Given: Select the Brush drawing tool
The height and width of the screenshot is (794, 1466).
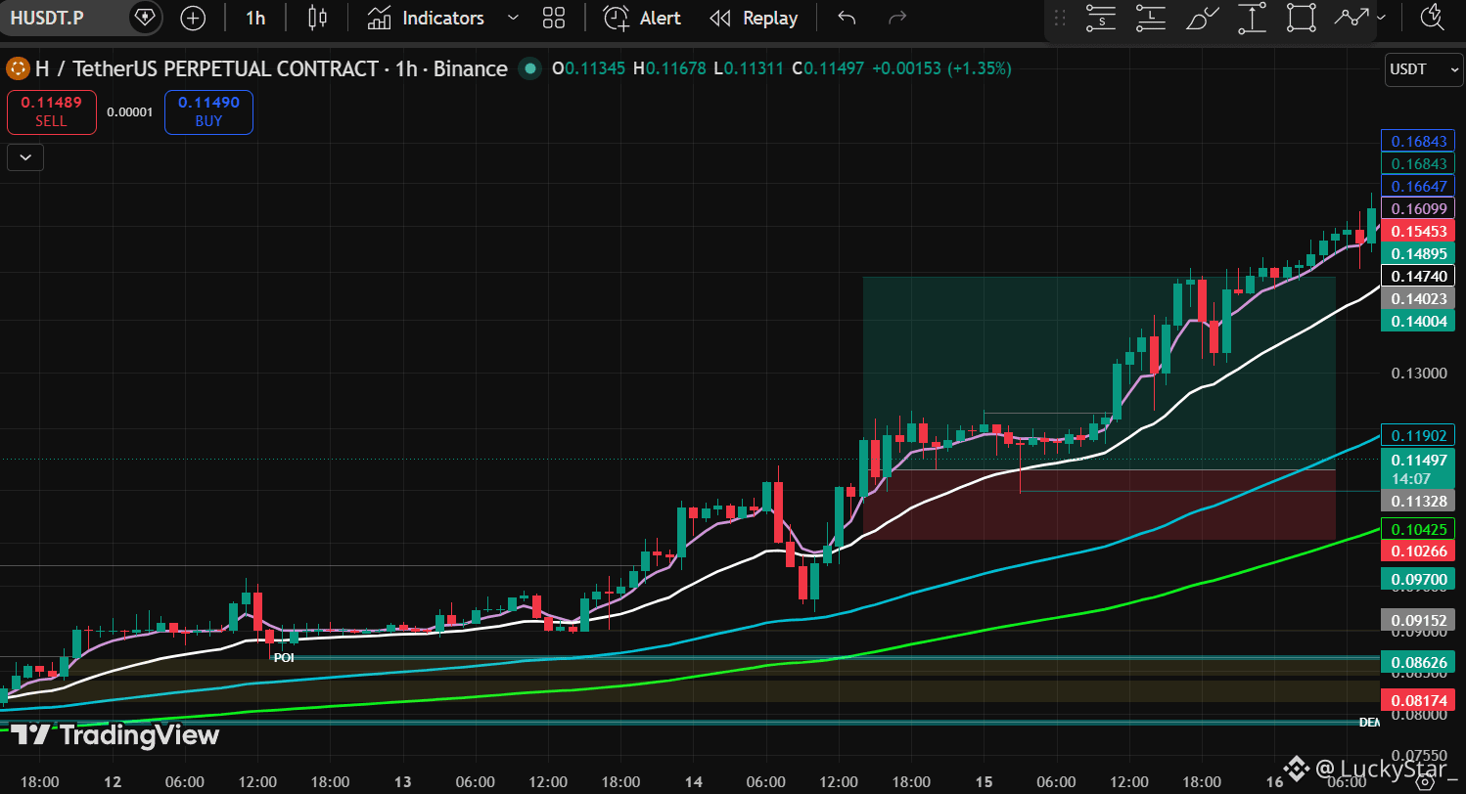Looking at the screenshot, I should click(x=1202, y=18).
